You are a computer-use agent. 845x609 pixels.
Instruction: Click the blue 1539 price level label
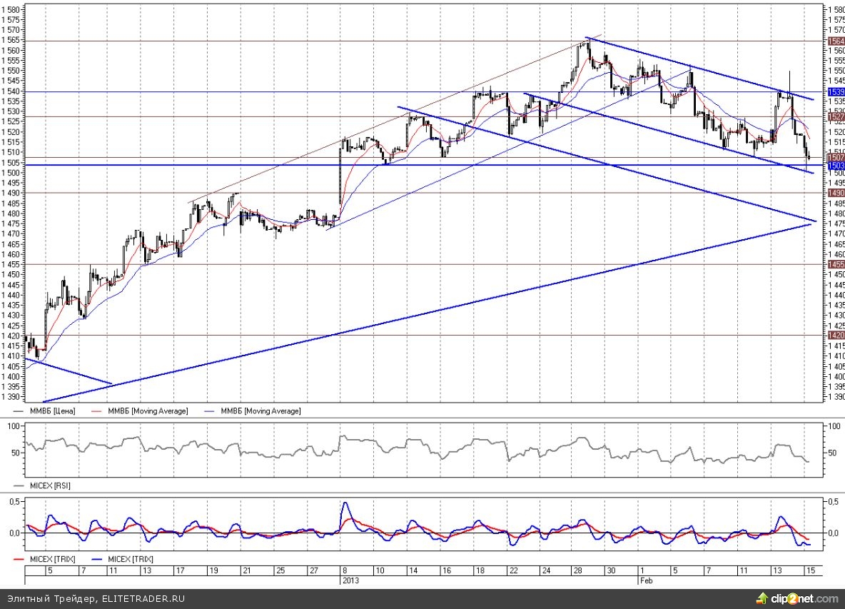pos(835,92)
